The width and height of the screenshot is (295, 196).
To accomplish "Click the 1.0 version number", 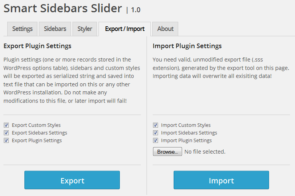I will coord(135,10).
